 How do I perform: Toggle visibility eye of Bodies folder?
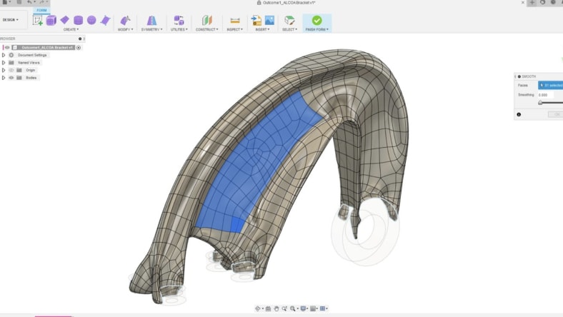pyautogui.click(x=11, y=78)
